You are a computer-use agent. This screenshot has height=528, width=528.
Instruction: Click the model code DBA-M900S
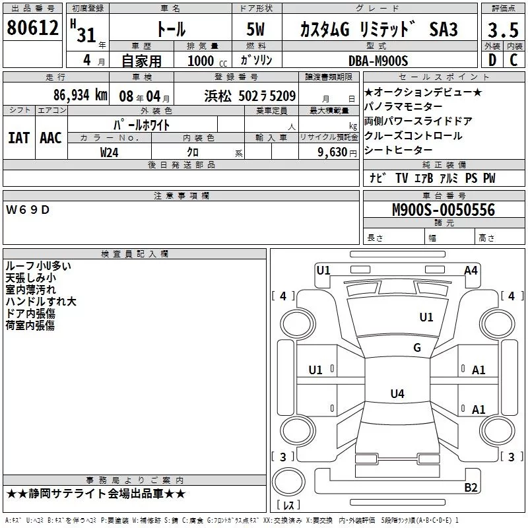tap(378, 61)
